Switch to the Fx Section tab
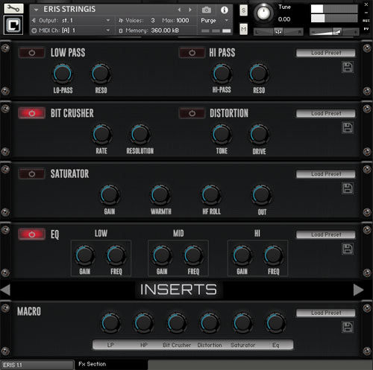Viewport: 373px width, 370px height. click(x=111, y=364)
